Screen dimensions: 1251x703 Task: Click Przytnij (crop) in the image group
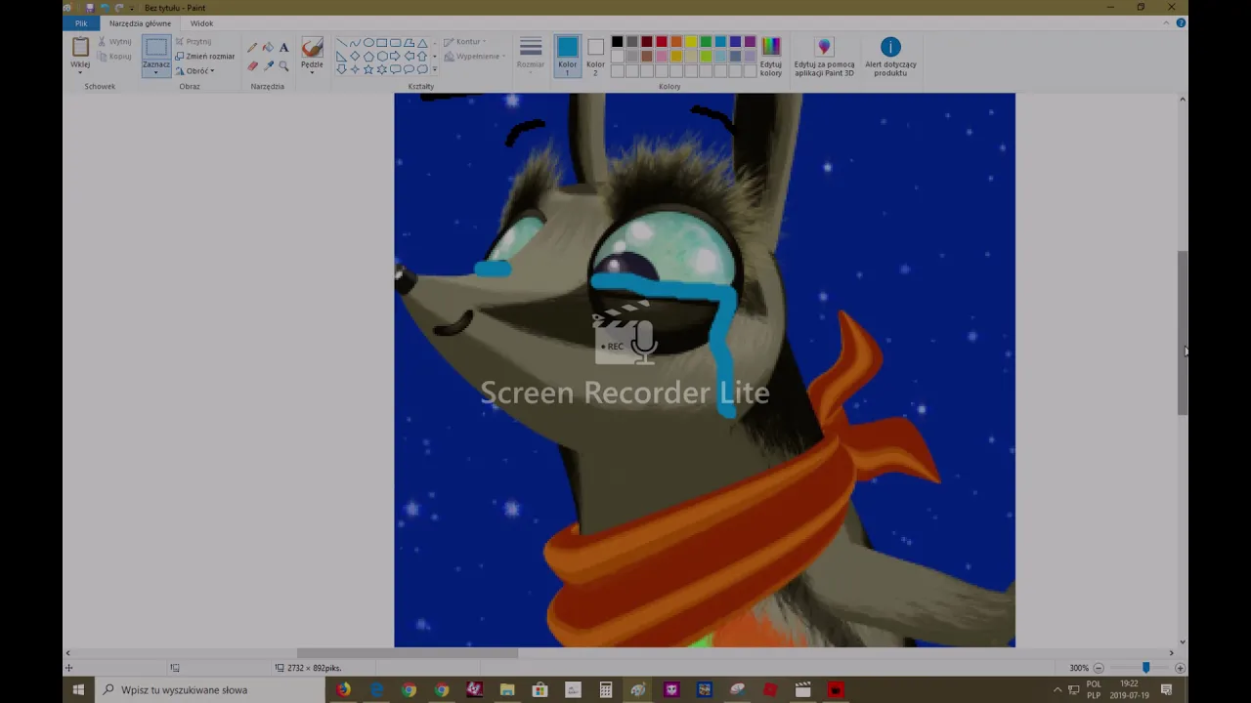point(194,42)
